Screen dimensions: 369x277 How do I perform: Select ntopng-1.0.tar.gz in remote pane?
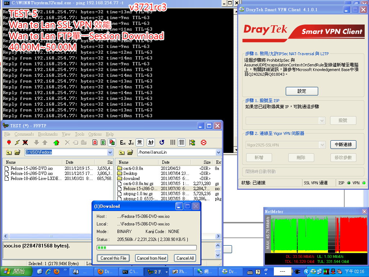coord(135,194)
